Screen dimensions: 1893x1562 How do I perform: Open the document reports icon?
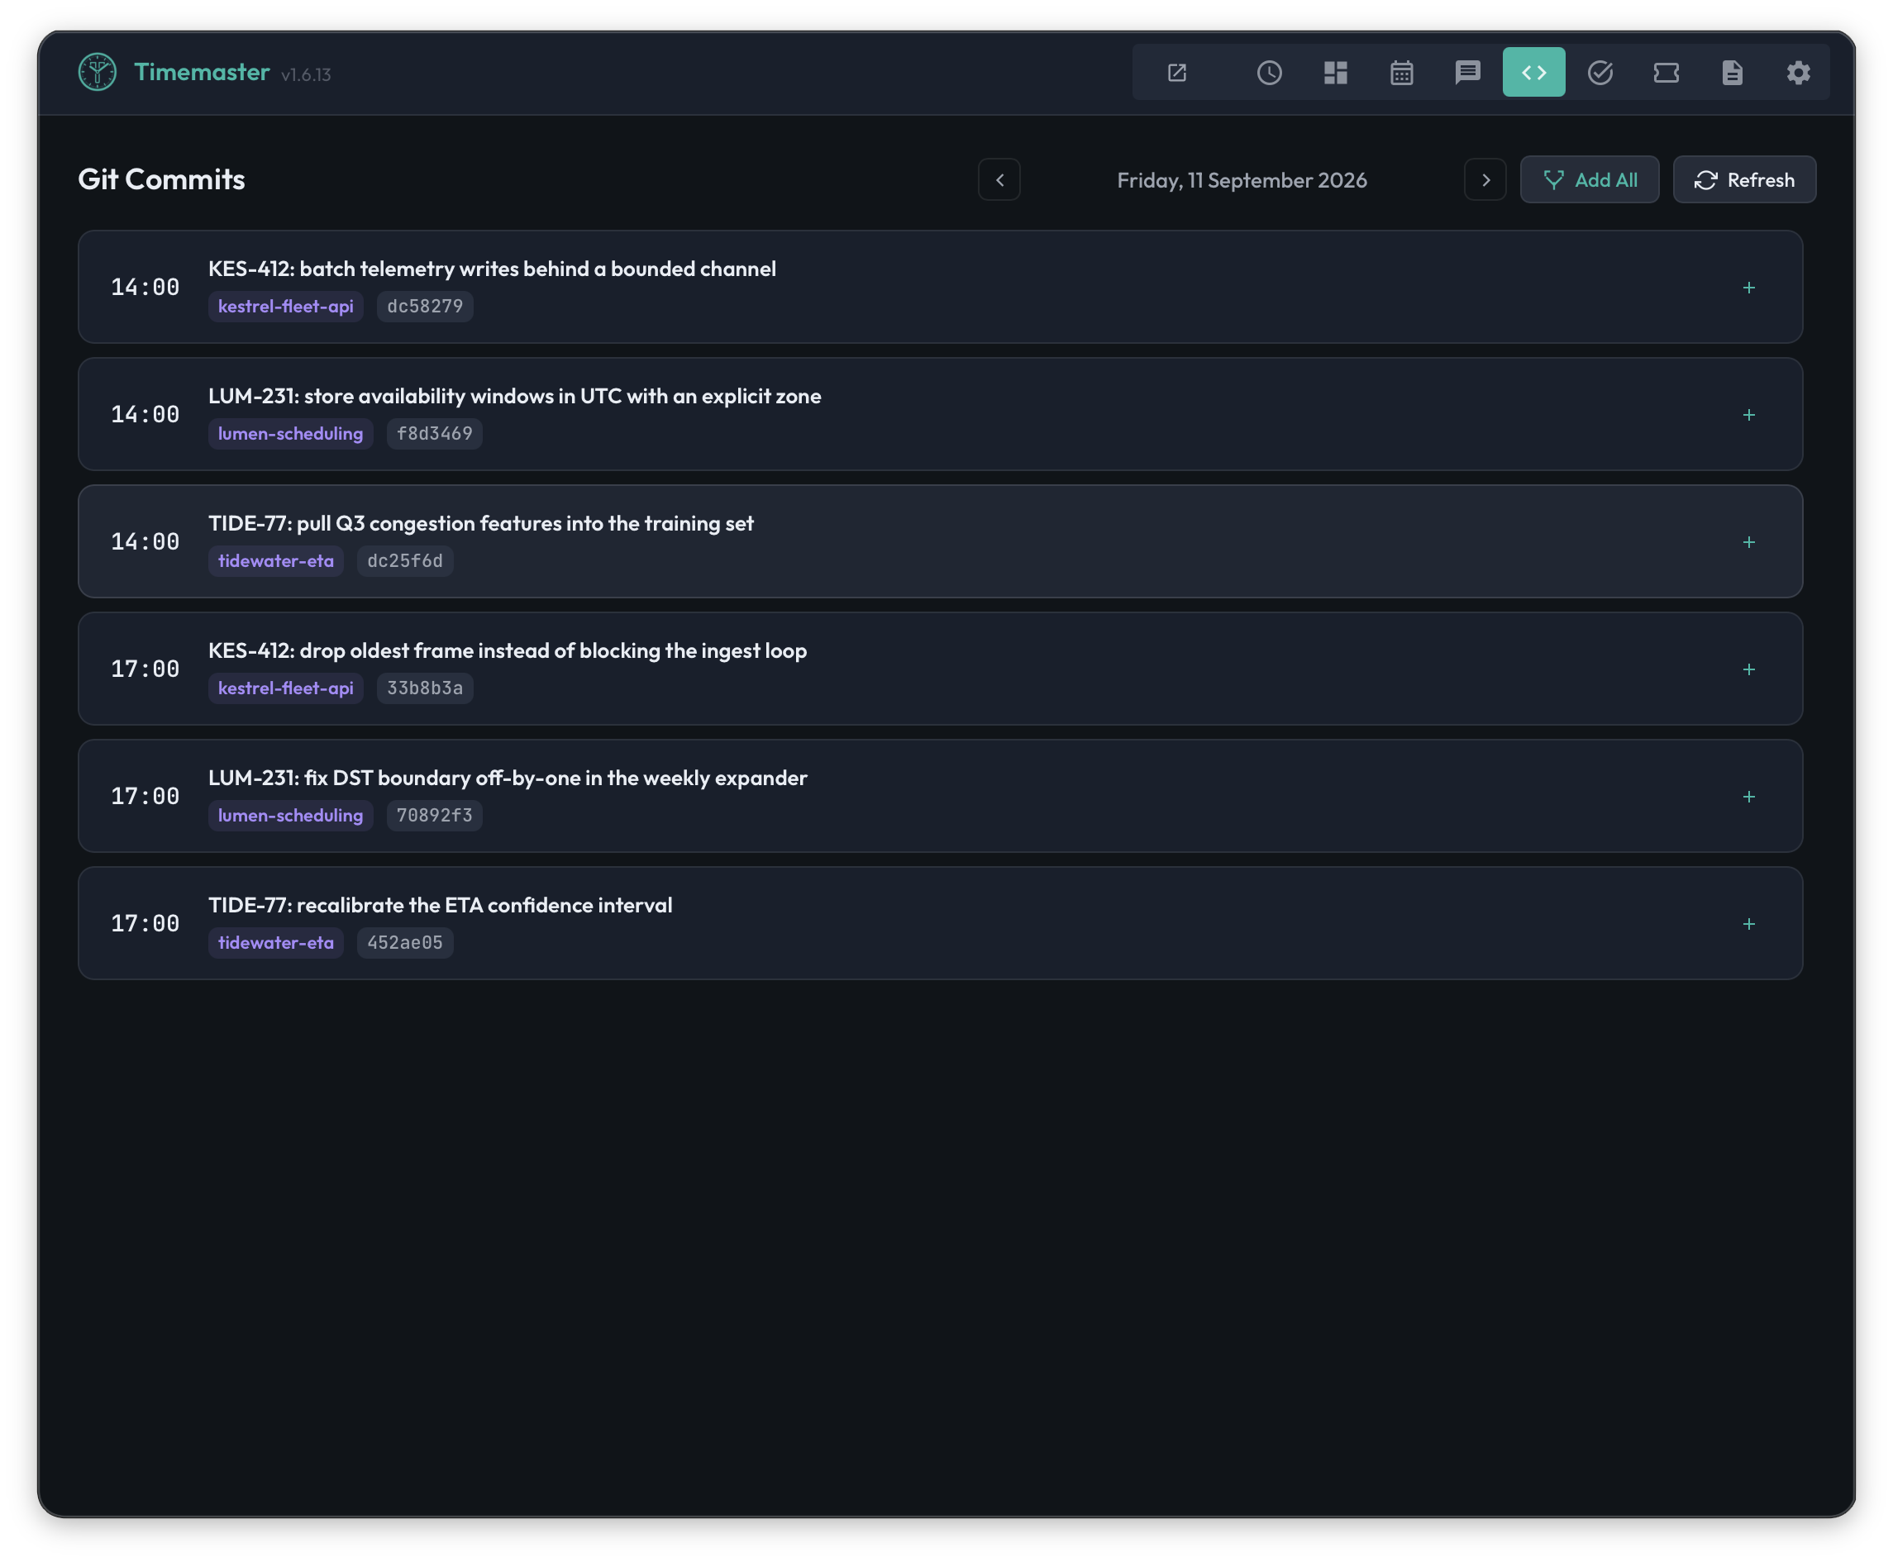coord(1732,73)
